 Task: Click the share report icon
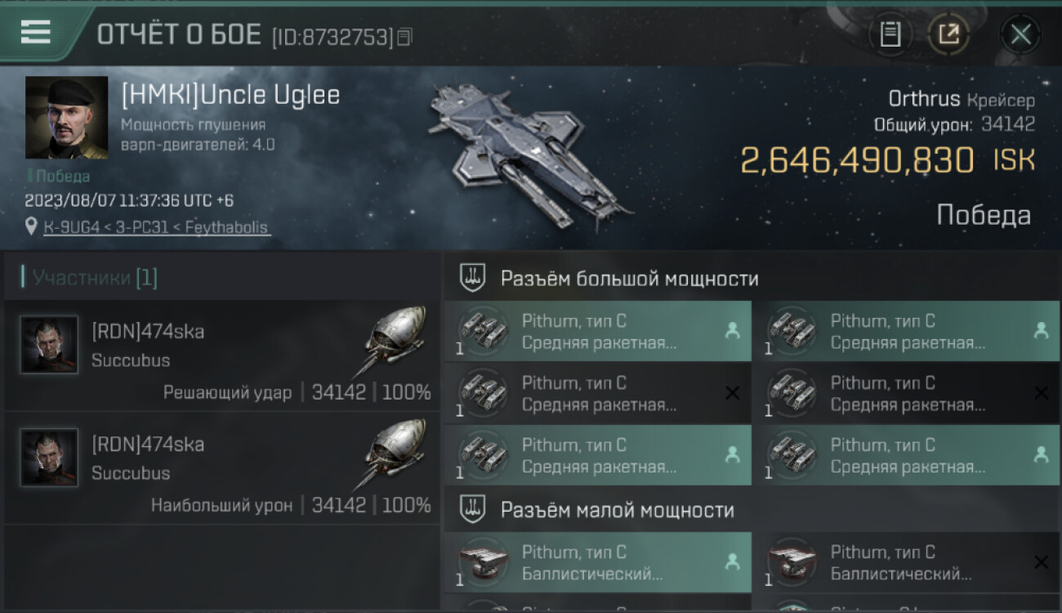click(x=949, y=34)
